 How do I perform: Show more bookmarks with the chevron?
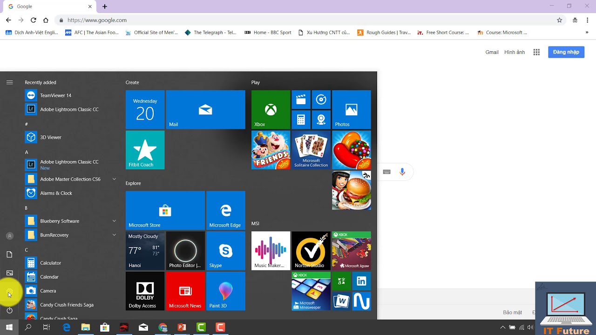(587, 33)
